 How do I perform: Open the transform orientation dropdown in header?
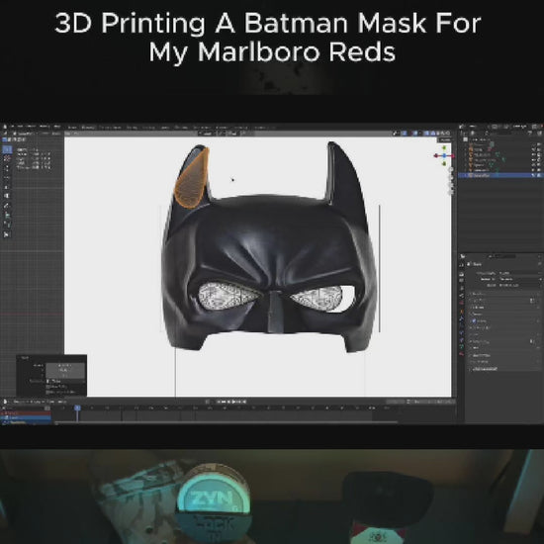coord(207,134)
